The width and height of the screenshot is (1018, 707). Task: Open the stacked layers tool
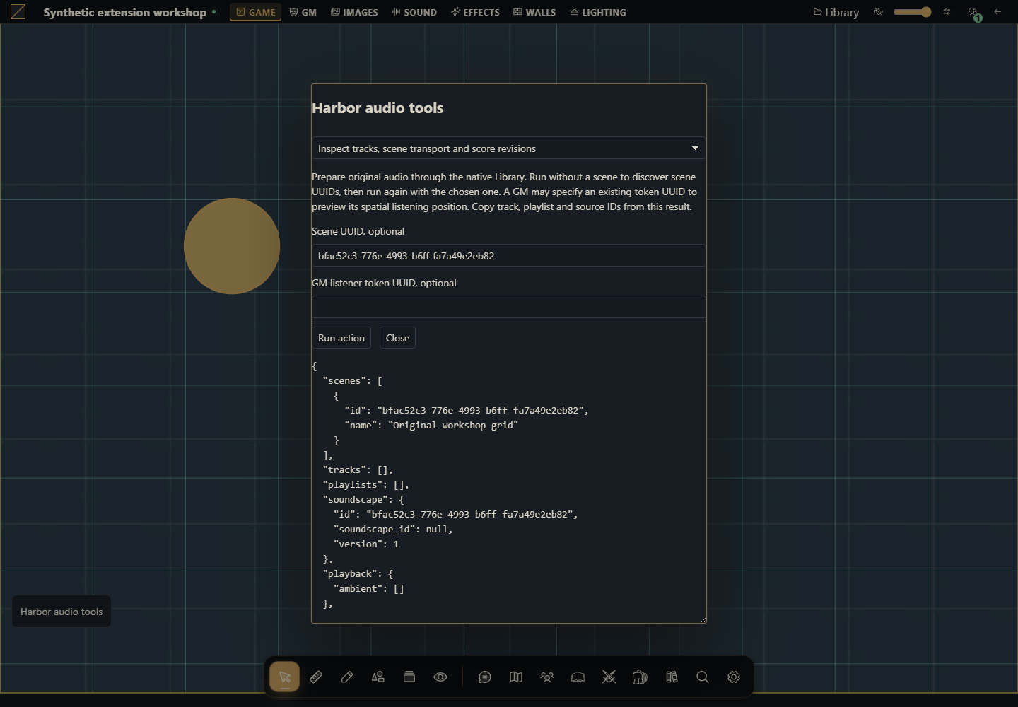(409, 677)
